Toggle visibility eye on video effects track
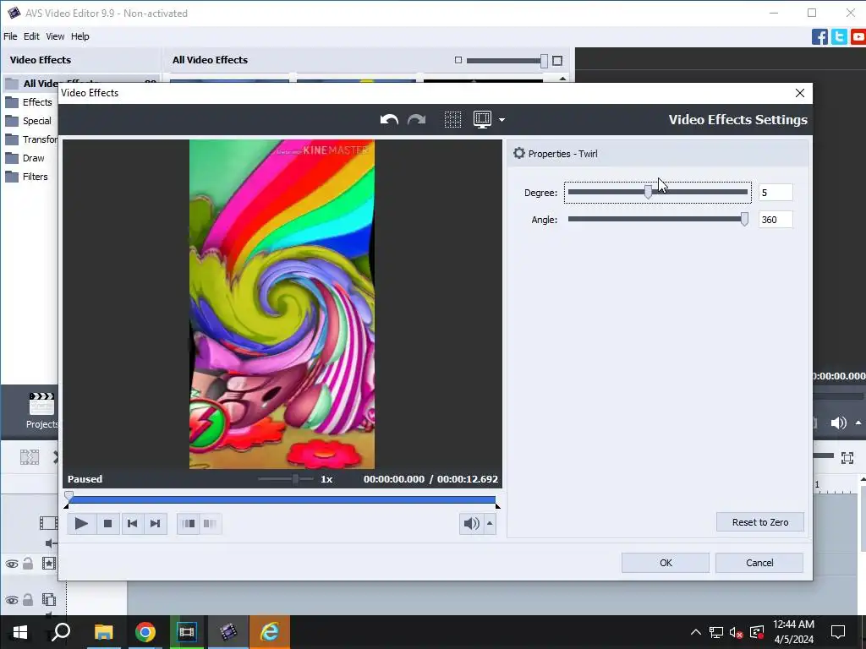The image size is (866, 649). tap(12, 564)
